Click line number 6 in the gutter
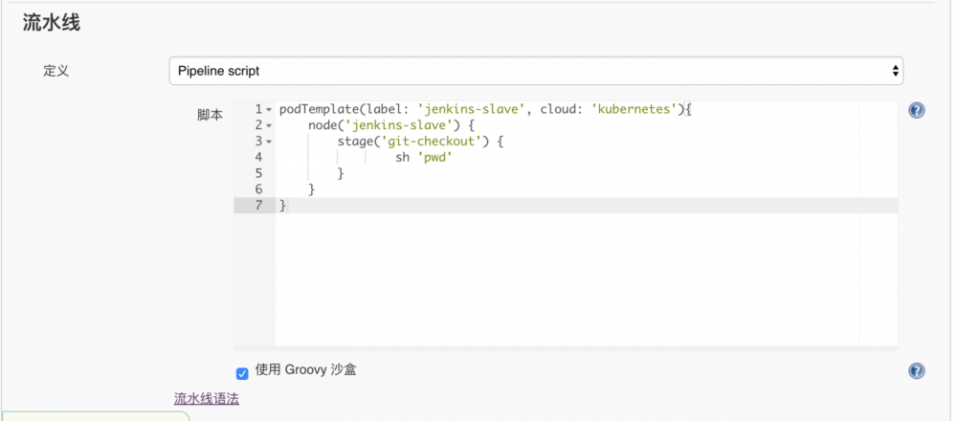The width and height of the screenshot is (957, 421). coord(257,189)
